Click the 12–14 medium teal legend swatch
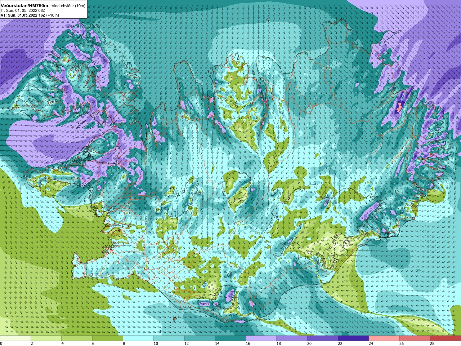 [x=200, y=338]
